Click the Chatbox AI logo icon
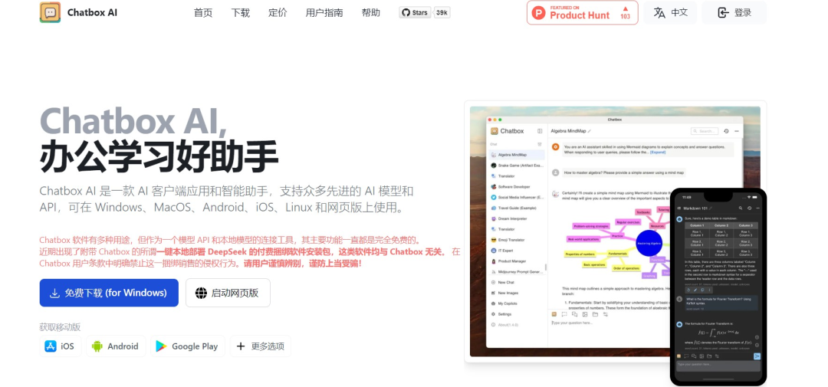828x387 pixels. [50, 12]
